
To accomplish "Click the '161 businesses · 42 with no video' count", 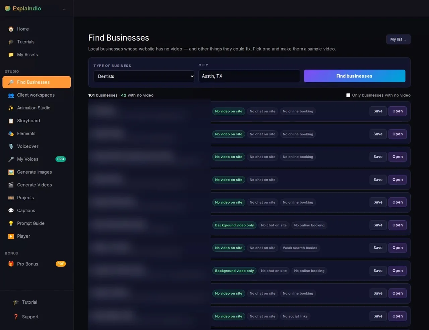I will (121, 95).
